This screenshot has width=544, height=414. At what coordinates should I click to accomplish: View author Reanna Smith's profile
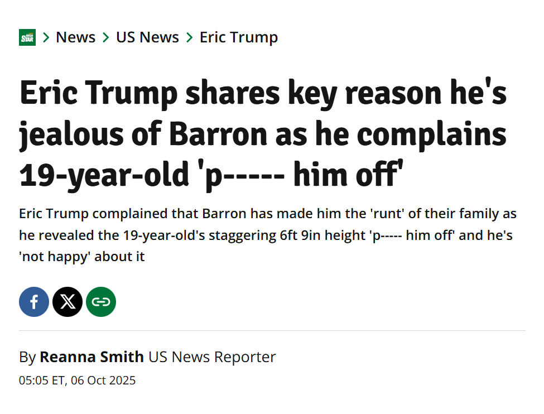click(92, 357)
